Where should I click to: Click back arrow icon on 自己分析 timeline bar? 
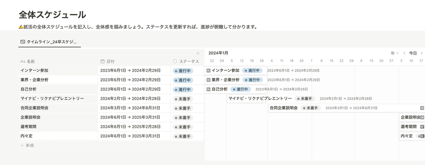pyautogui.click(x=208, y=89)
